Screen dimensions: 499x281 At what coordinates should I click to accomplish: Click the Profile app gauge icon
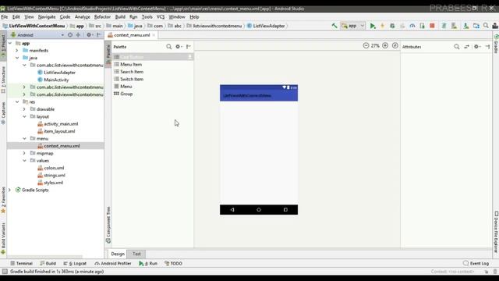click(412, 26)
